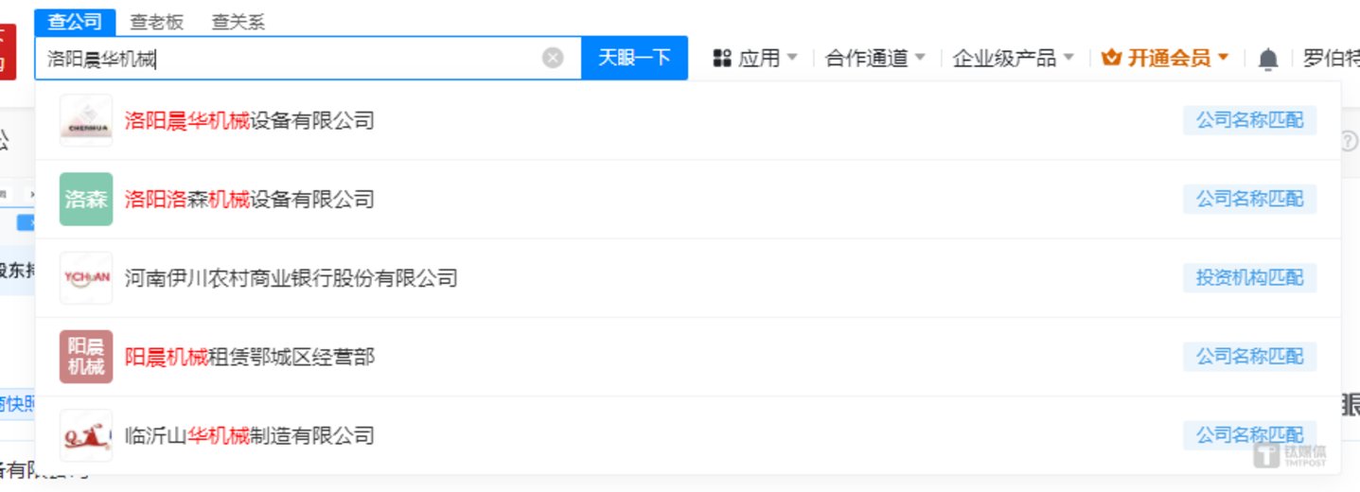The image size is (1360, 492).
Task: Click the 应用 grid icon
Action: pyautogui.click(x=722, y=59)
